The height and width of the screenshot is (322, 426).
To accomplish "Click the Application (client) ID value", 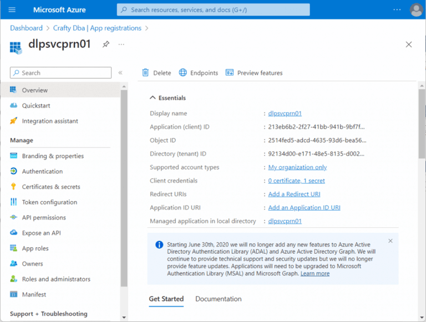I will [317, 127].
